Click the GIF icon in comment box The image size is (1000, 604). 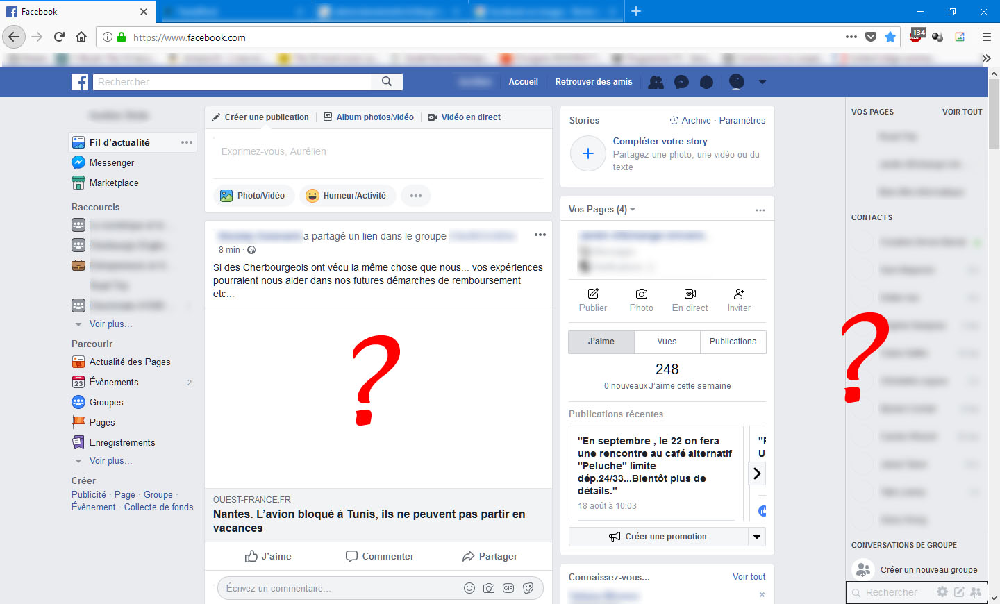click(x=508, y=588)
